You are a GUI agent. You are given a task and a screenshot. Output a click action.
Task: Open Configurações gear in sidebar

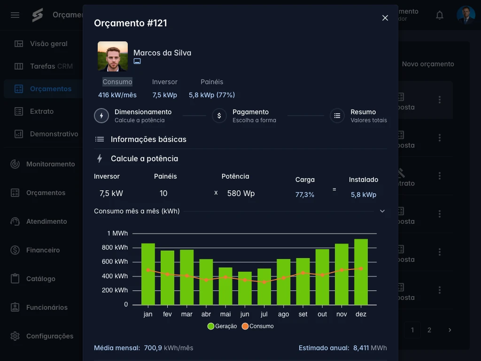pos(49,336)
